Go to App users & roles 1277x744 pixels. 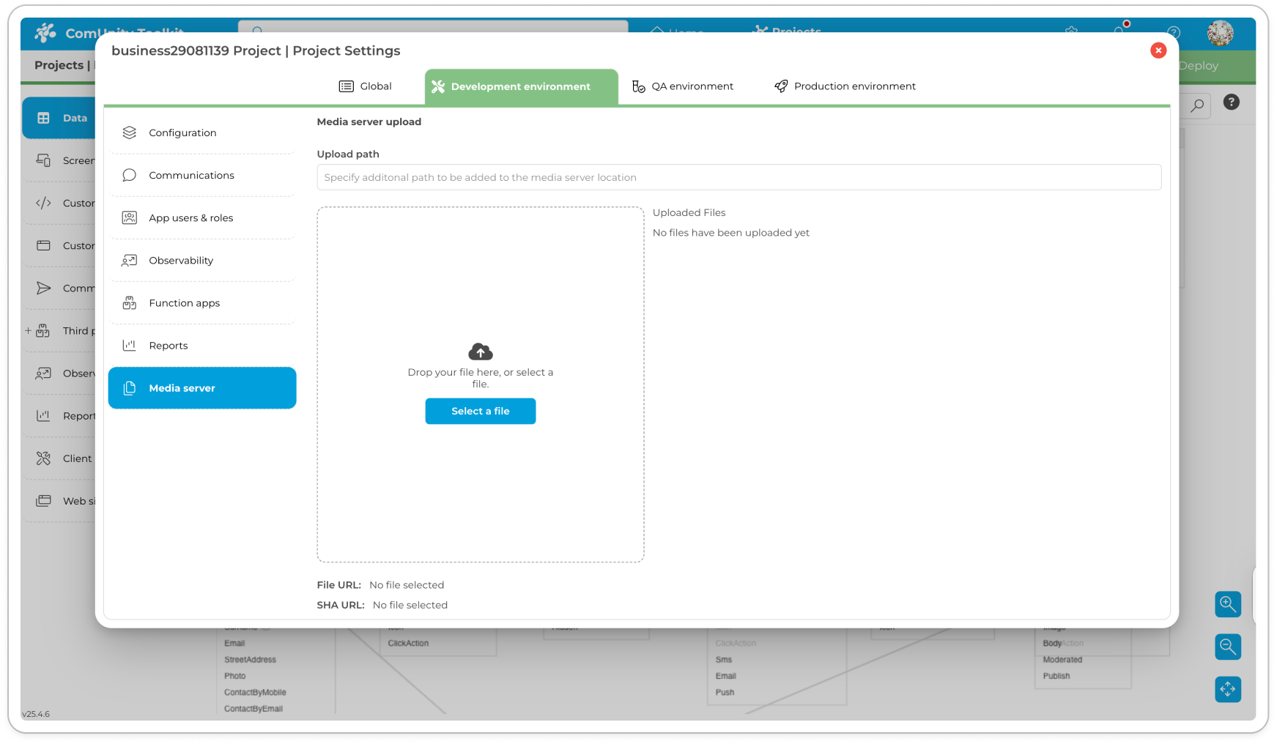[190, 218]
